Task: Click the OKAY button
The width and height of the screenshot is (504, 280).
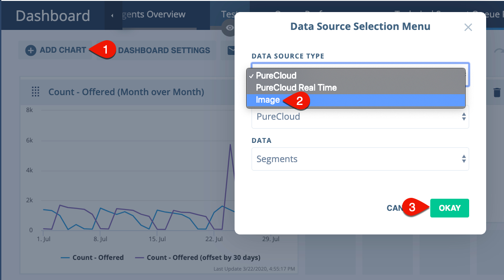Action: pyautogui.click(x=449, y=208)
